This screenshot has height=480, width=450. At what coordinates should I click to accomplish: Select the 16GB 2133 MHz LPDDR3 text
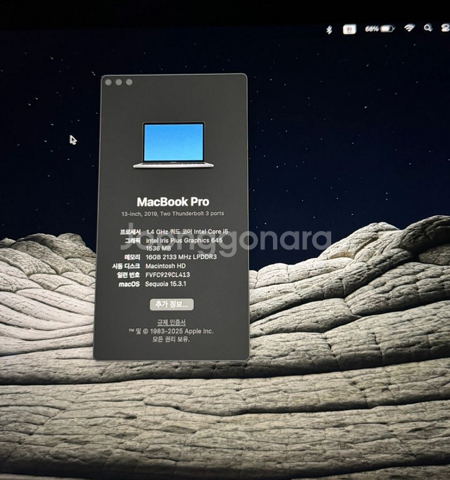pyautogui.click(x=181, y=257)
